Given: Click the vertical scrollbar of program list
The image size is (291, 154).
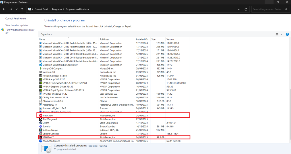Looking at the screenshot, I should [x=290, y=114].
